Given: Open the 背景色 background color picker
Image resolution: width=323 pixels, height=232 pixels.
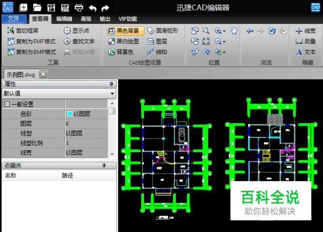Looking at the screenshot, I should point(121,52).
